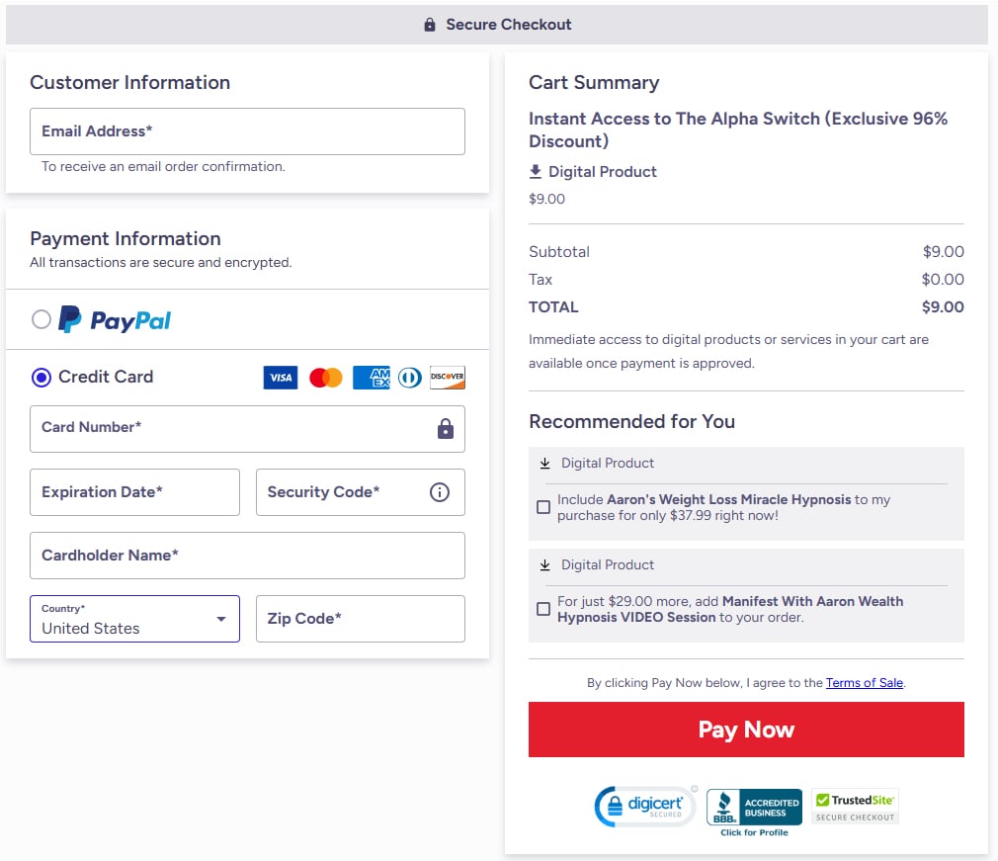Select the American Express icon
Screen dimensions: 998x861
(371, 377)
